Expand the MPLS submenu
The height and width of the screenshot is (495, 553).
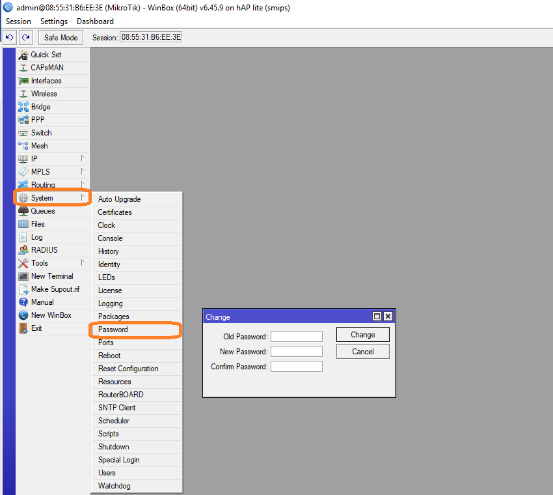[83, 171]
